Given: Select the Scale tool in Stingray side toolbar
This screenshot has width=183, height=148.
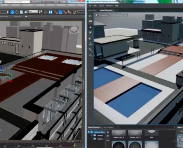Looking at the screenshot, I should point(90,38).
